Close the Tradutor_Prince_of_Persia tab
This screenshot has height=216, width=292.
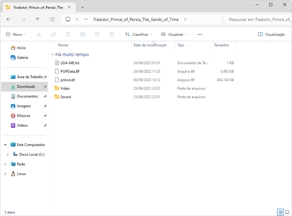69,7
